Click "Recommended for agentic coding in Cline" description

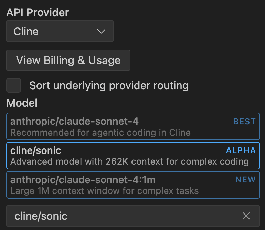pyautogui.click(x=100, y=132)
